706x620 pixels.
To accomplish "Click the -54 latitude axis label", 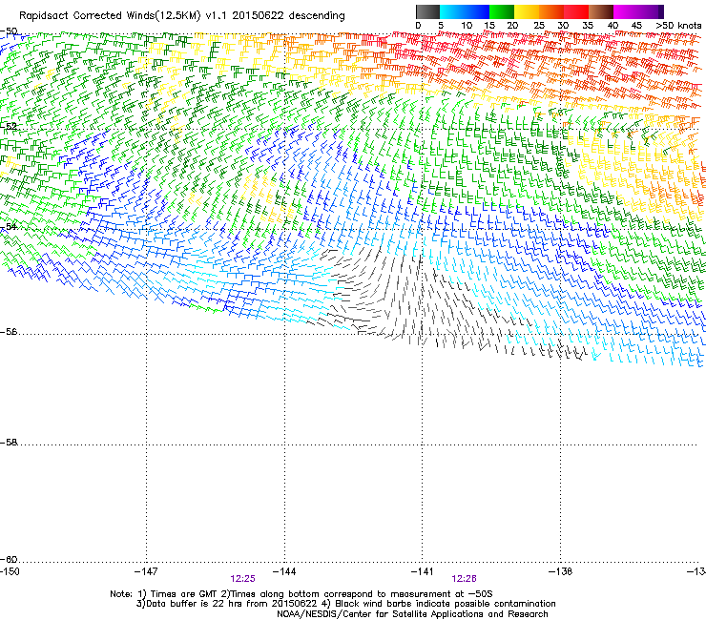I will click(9, 226).
